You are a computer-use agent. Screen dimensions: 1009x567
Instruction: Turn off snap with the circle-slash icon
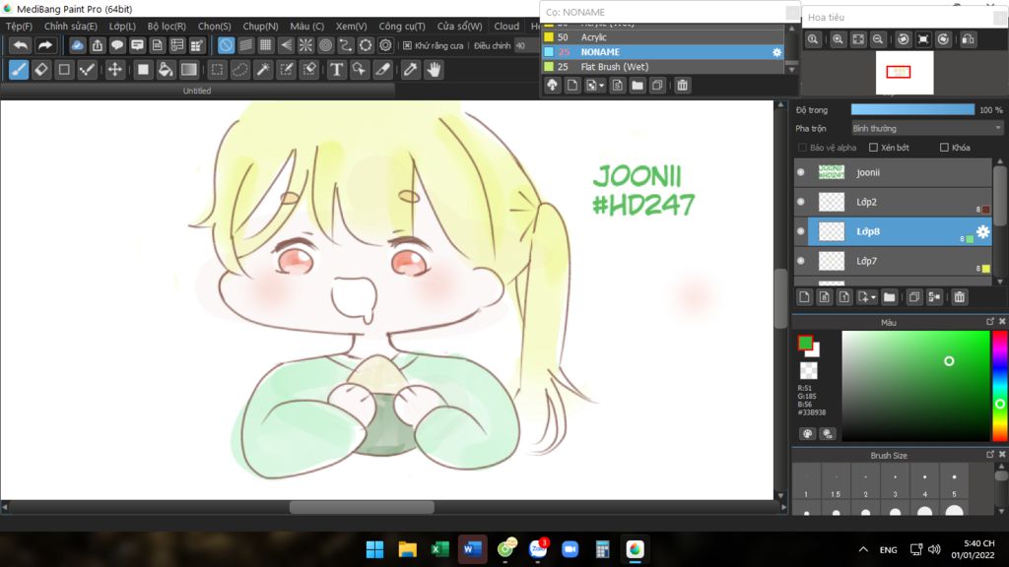[226, 45]
